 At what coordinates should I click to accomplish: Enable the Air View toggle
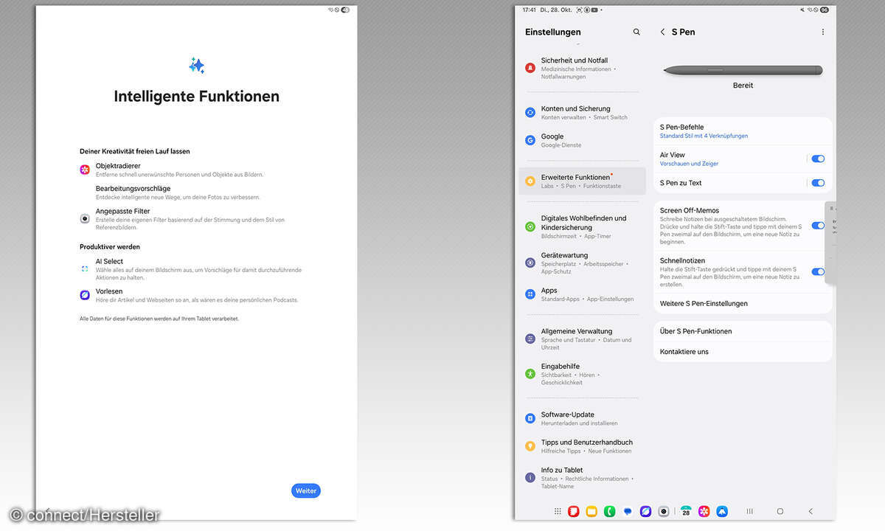[818, 159]
